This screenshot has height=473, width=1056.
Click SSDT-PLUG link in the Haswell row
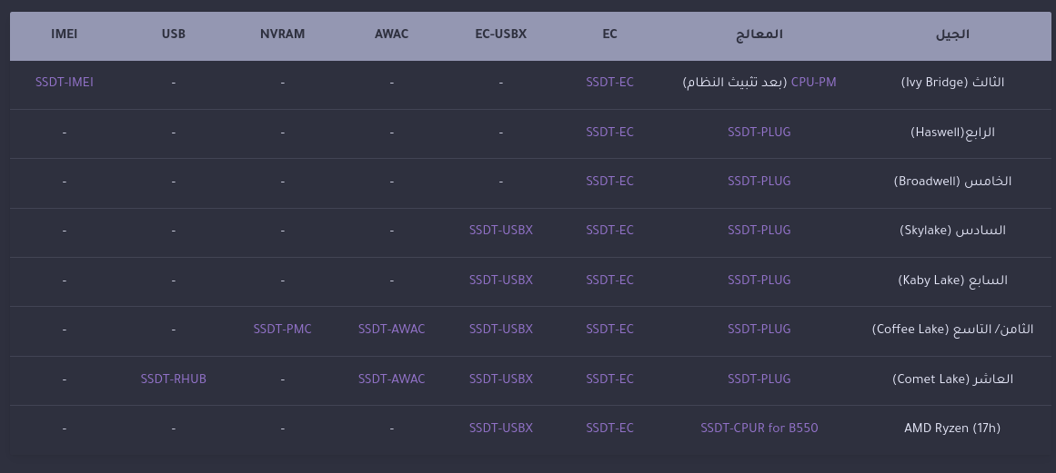tap(759, 132)
